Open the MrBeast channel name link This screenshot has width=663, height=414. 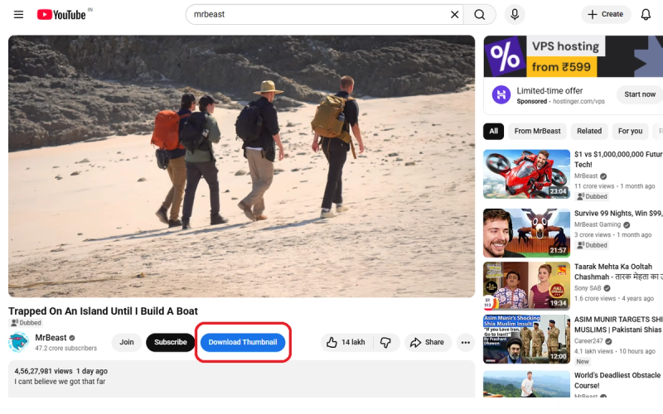point(51,338)
